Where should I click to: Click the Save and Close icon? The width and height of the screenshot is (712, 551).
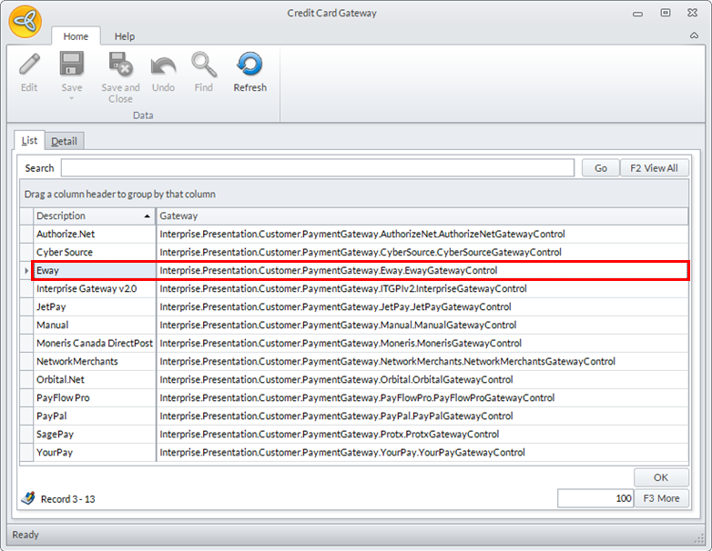click(x=120, y=65)
